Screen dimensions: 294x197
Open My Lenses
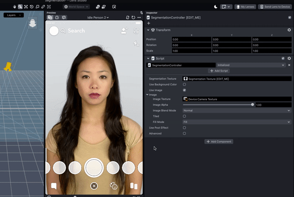click(245, 7)
